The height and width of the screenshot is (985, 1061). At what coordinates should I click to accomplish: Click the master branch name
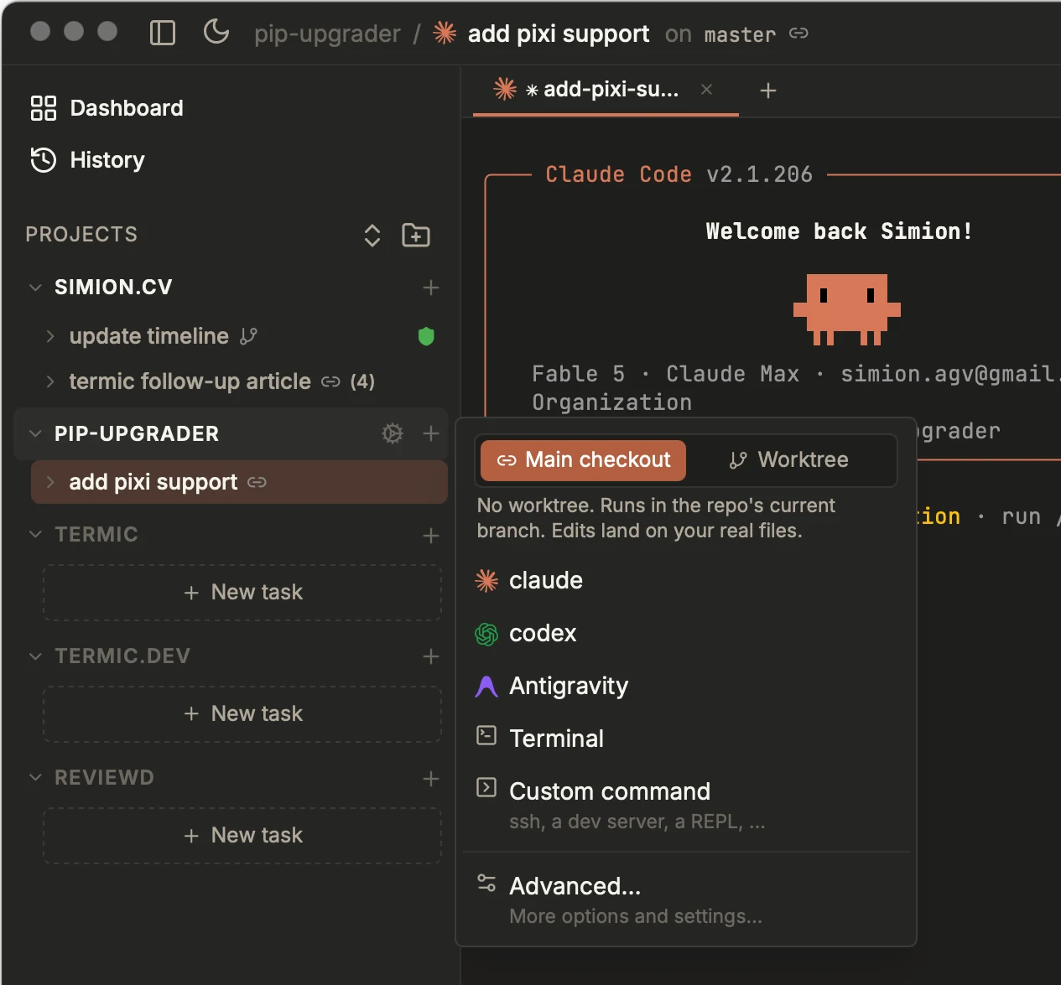tap(740, 34)
